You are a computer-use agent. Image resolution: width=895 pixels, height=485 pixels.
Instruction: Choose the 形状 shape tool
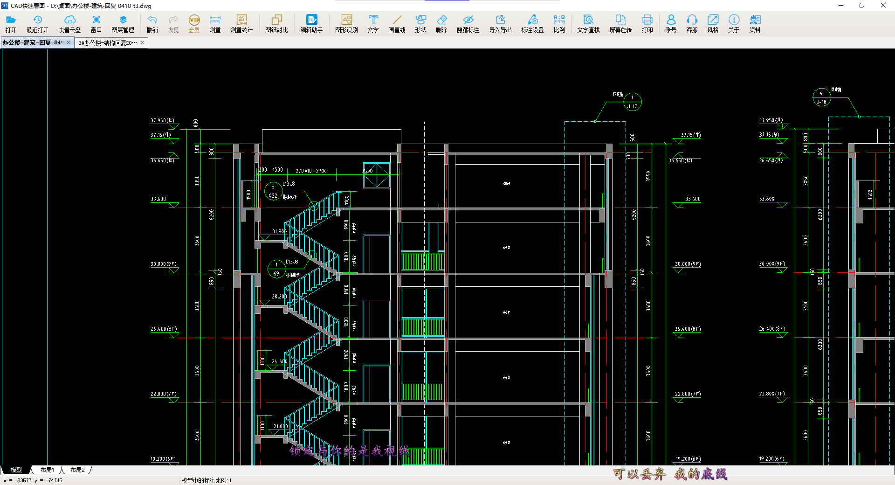point(420,23)
